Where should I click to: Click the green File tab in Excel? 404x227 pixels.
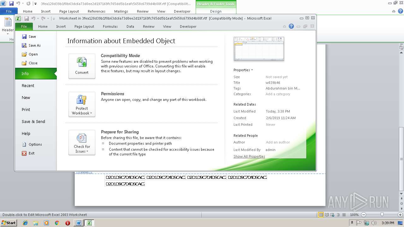[x=24, y=26]
